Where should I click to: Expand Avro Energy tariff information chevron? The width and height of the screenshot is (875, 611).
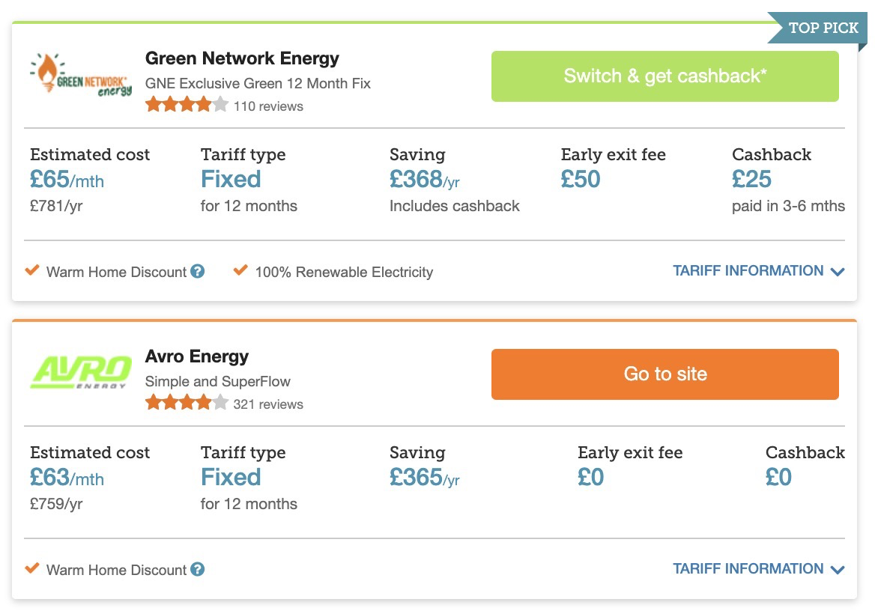tap(838, 570)
